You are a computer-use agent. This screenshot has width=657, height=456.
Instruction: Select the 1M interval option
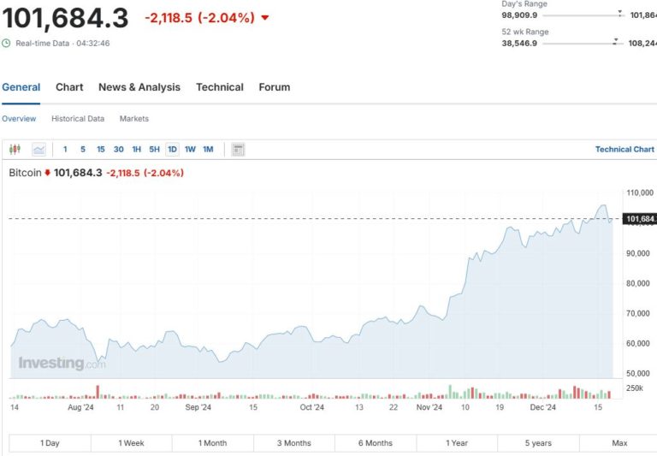pos(208,150)
